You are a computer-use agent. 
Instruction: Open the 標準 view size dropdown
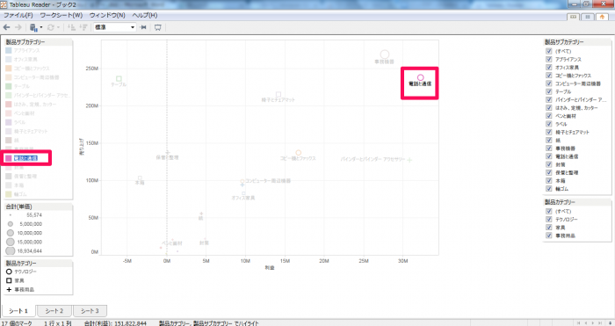114,27
